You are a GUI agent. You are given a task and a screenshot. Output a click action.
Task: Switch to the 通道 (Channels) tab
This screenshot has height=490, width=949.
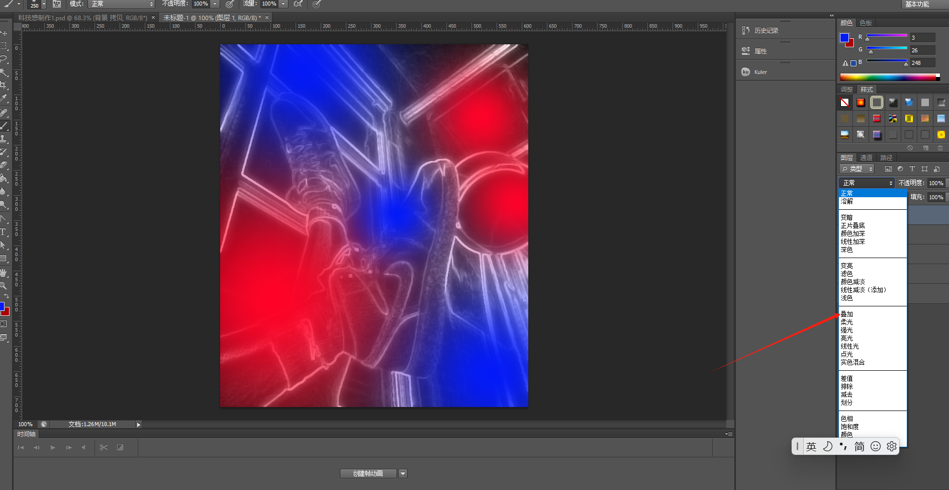point(867,158)
